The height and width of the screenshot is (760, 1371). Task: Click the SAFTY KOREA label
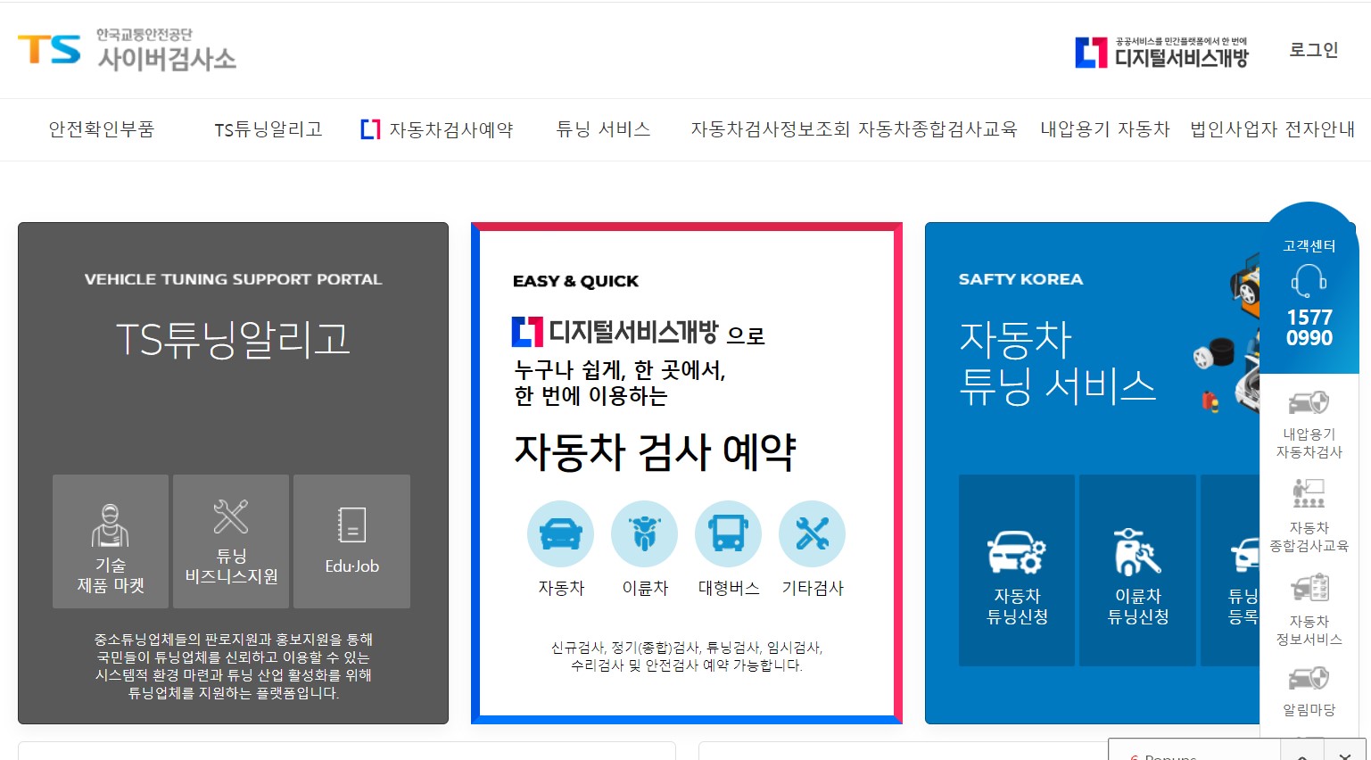click(x=1020, y=279)
